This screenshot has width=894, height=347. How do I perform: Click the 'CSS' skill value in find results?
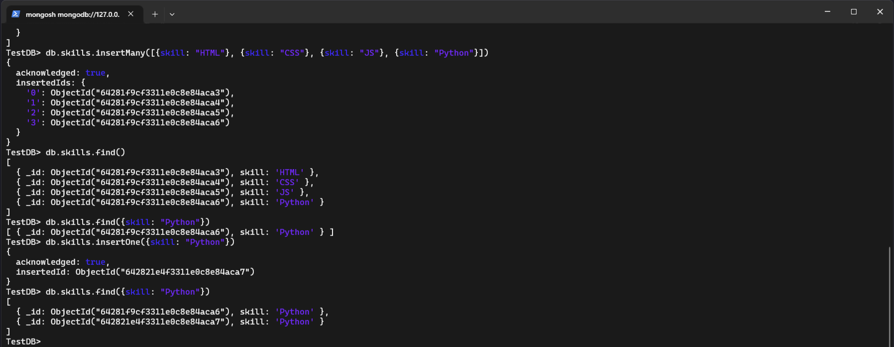287,182
